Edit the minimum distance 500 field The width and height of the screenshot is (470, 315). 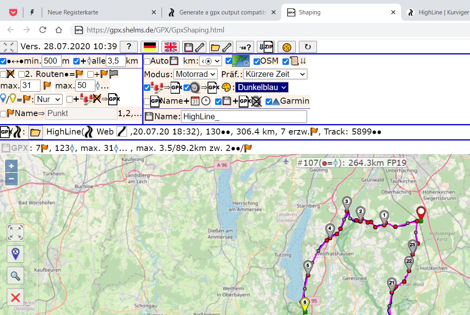[x=52, y=61]
